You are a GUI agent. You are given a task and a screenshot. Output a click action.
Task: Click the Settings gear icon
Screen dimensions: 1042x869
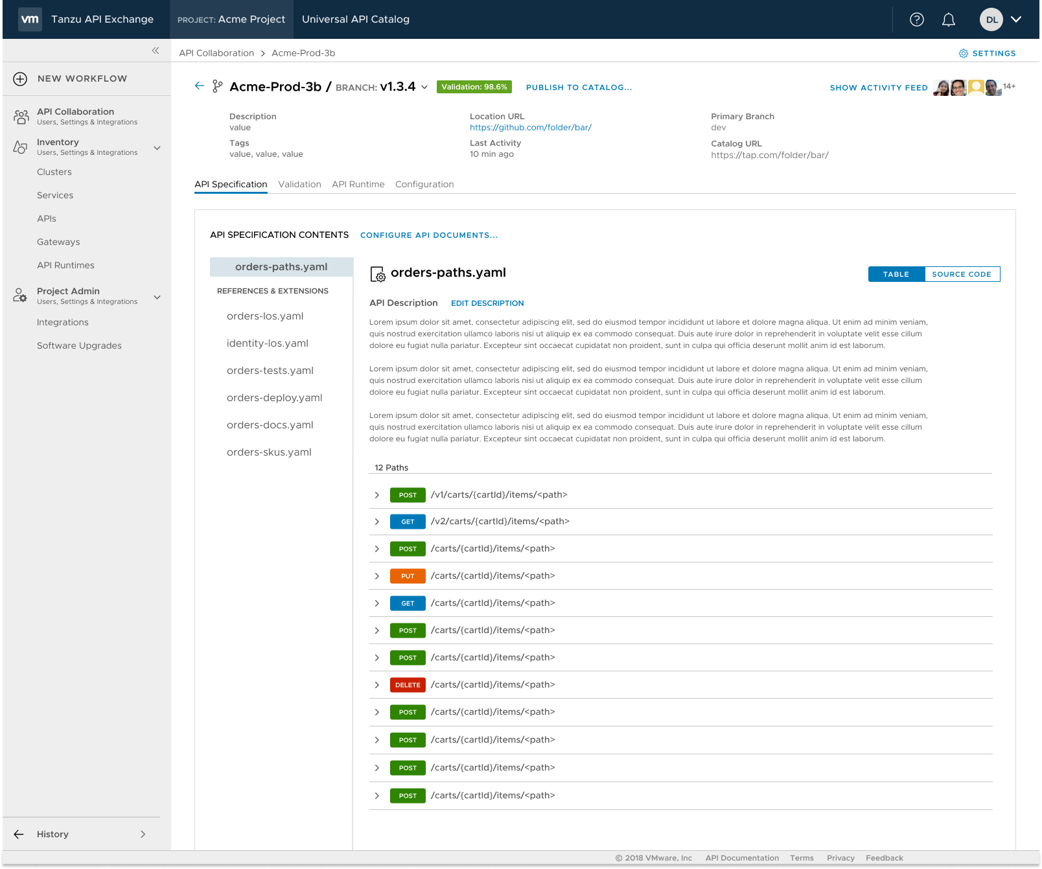(964, 53)
